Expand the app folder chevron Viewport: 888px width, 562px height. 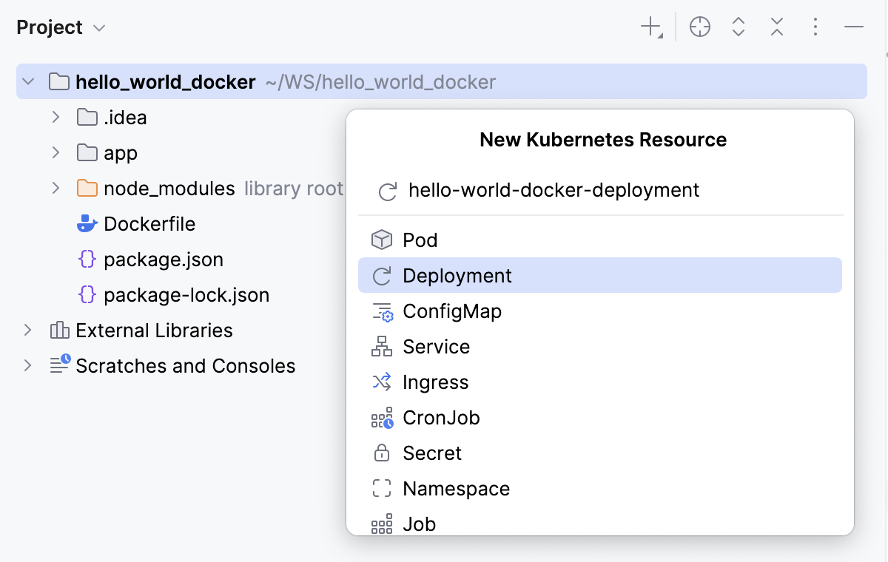click(x=55, y=152)
